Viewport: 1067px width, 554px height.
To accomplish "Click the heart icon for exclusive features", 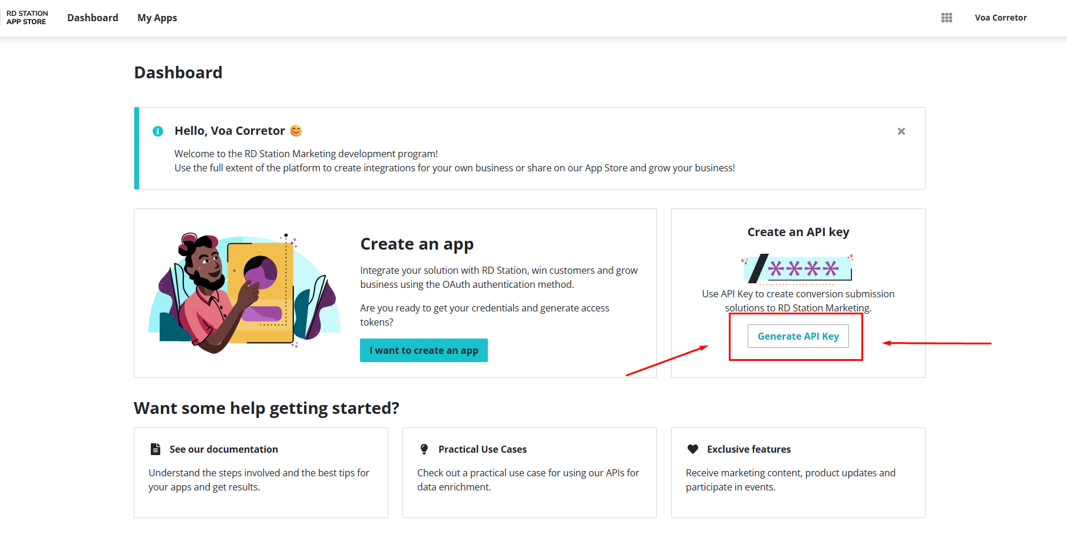I will pyautogui.click(x=693, y=449).
